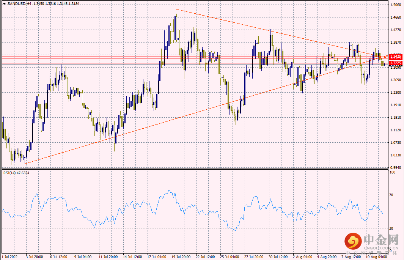Click the RSI 30 level axis label
404x260 pixels.
392,228
